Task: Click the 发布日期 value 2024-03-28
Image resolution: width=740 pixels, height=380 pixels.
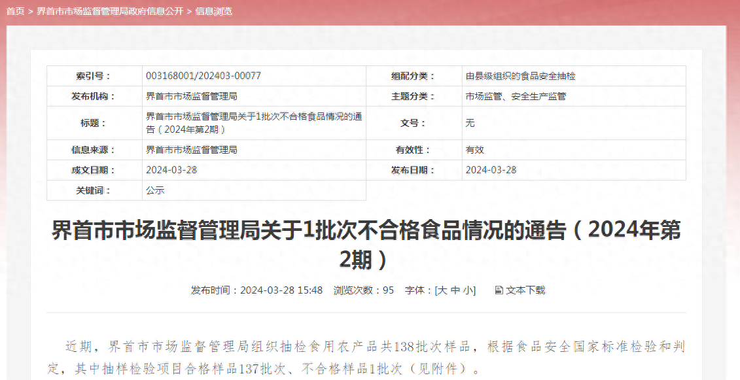Action: point(491,170)
